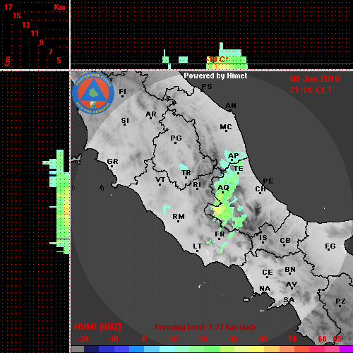Click the SA city label
The width and height of the screenshot is (353, 353).
289,300
